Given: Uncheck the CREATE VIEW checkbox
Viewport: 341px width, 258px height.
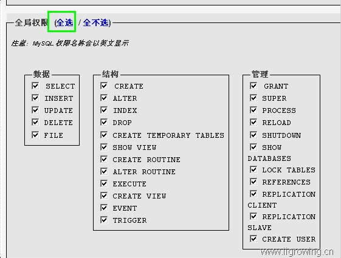Looking at the screenshot, I should coord(104,195).
